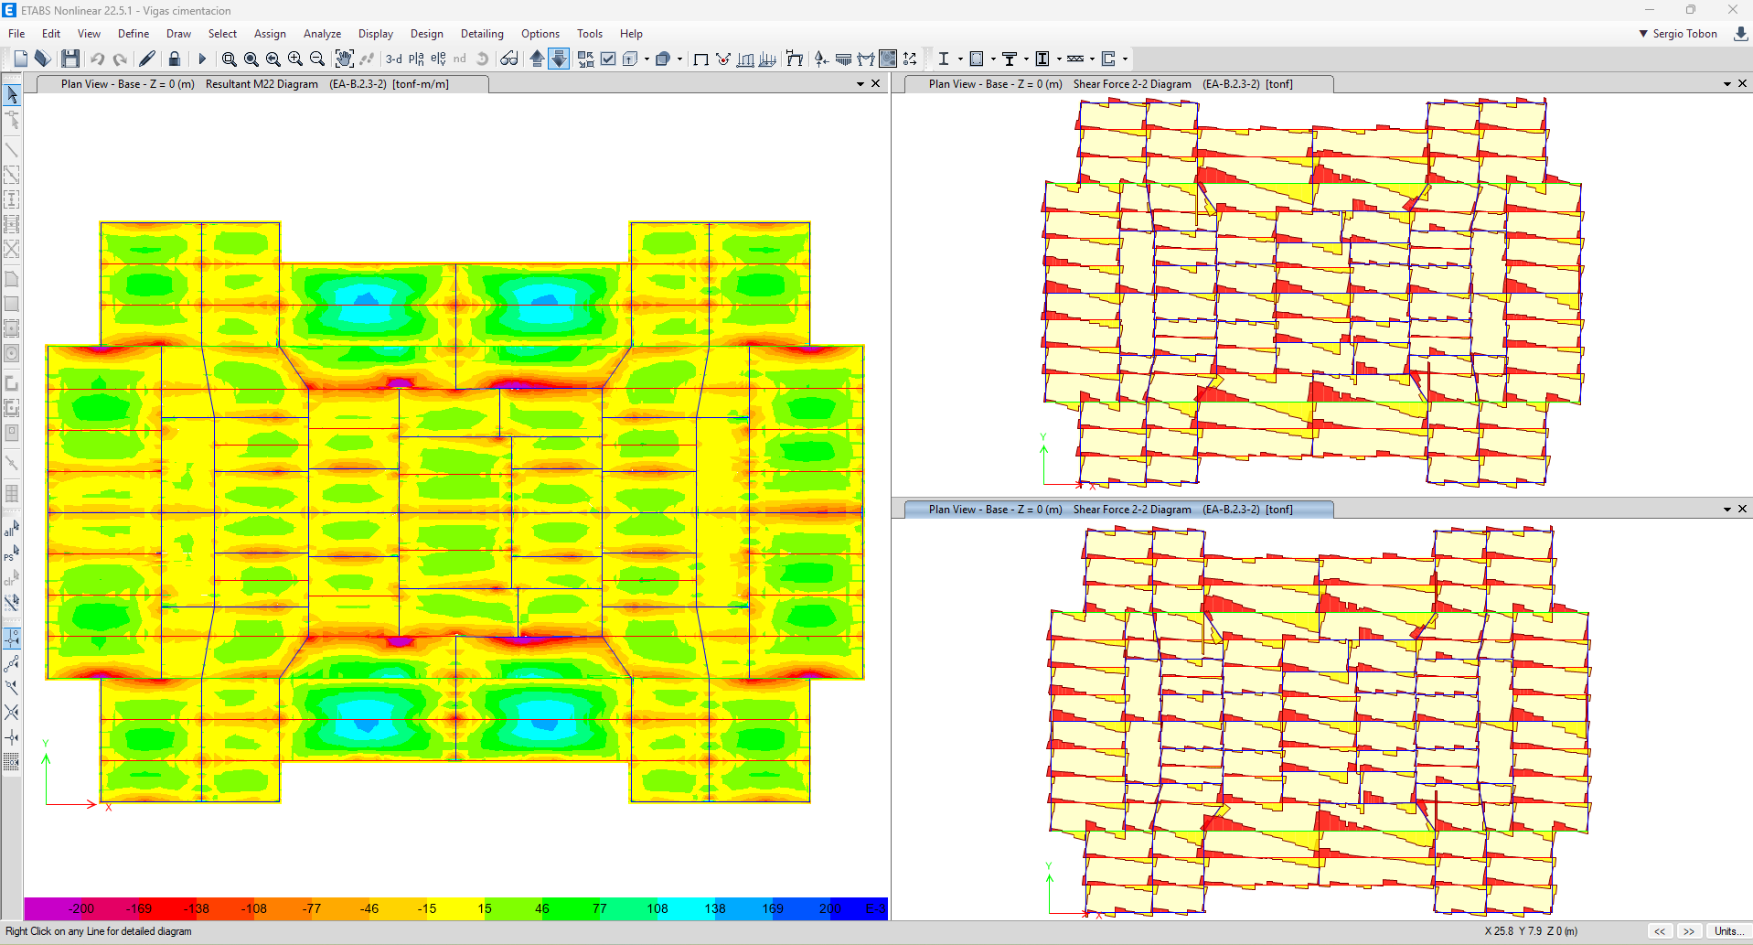
Task: Toggle the snap to points sidebar button
Action: (12, 638)
